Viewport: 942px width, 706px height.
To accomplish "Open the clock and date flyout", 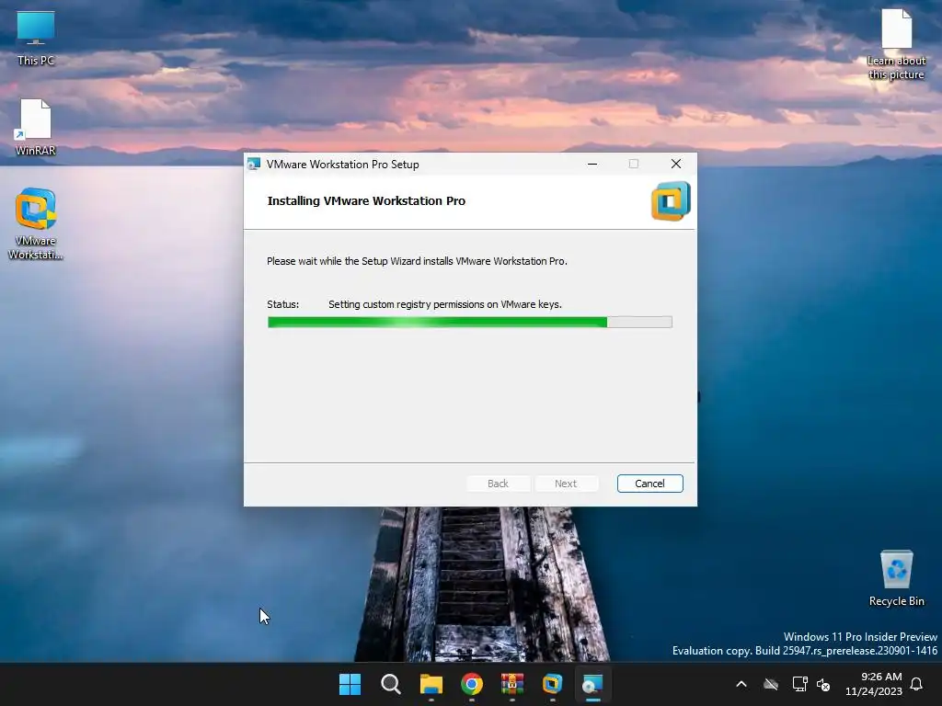I will (874, 684).
